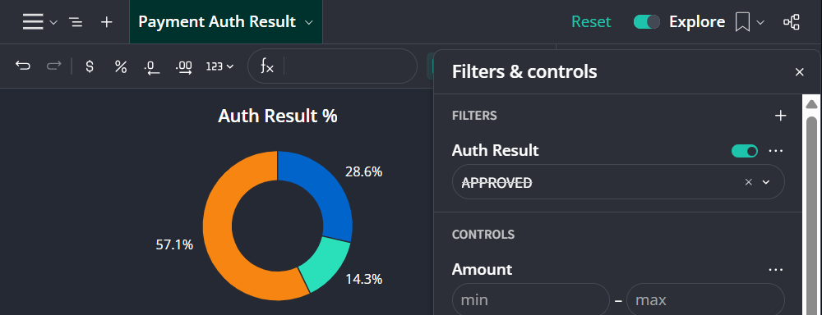Viewport: 822px width, 315px height.
Task: Click the 57.1% data label
Action: [x=174, y=244]
